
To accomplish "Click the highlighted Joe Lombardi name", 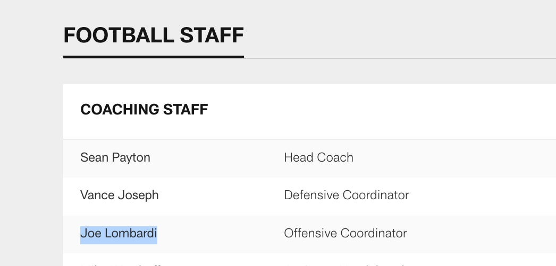I will [119, 233].
